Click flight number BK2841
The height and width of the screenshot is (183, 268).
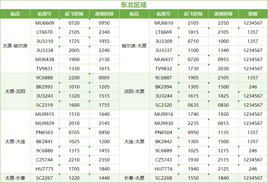[x=45, y=142]
